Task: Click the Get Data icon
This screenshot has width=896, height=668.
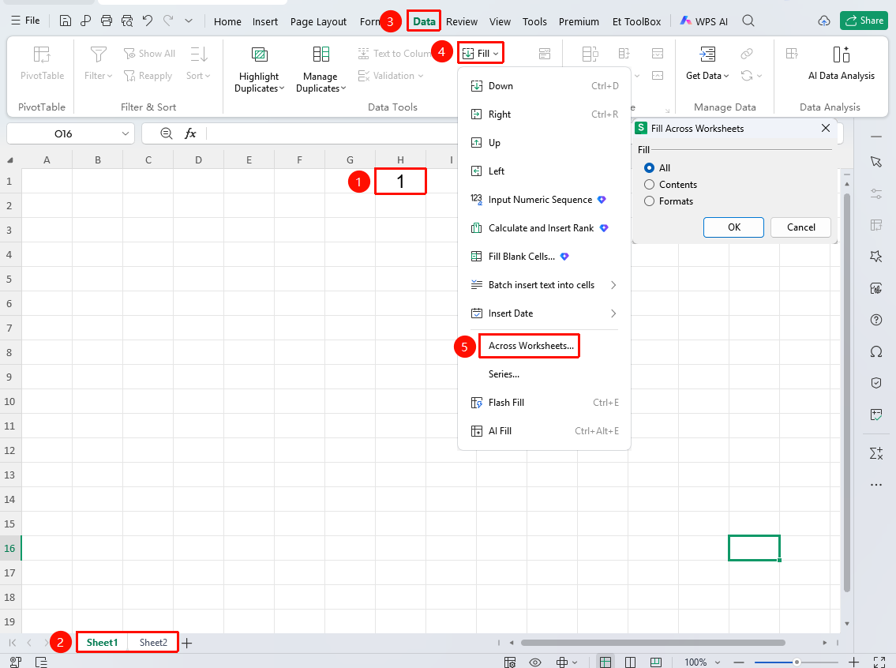Action: pos(707,54)
